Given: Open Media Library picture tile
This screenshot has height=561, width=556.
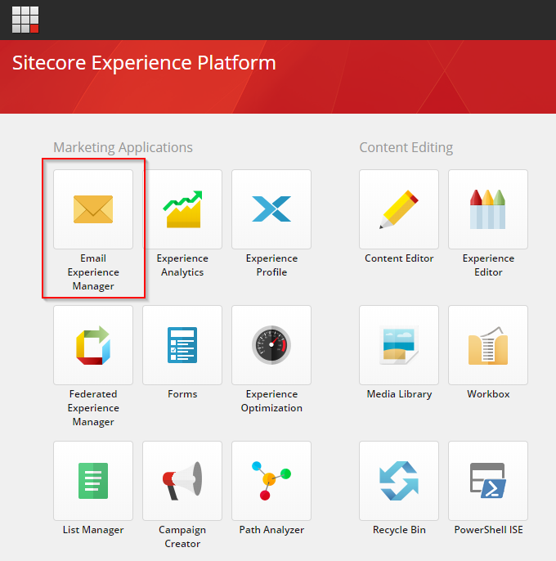Looking at the screenshot, I should tap(399, 345).
